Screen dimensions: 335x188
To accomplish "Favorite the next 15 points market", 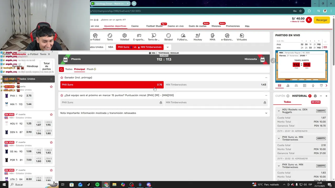I will [x=62, y=95].
